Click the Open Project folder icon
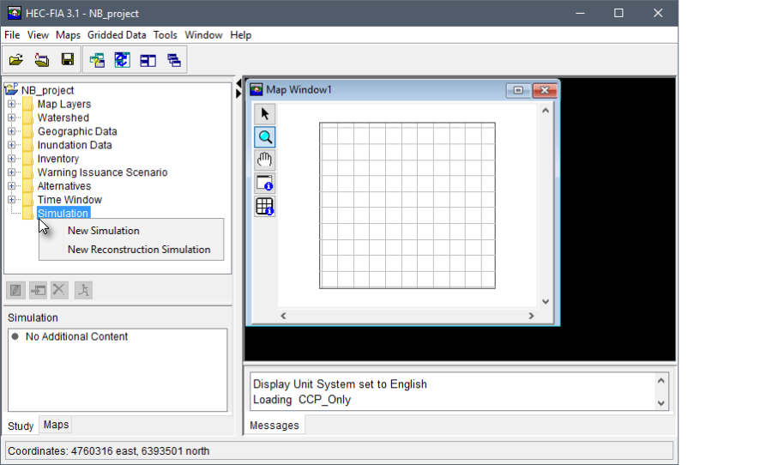Image resolution: width=772 pixels, height=465 pixels. (15, 60)
